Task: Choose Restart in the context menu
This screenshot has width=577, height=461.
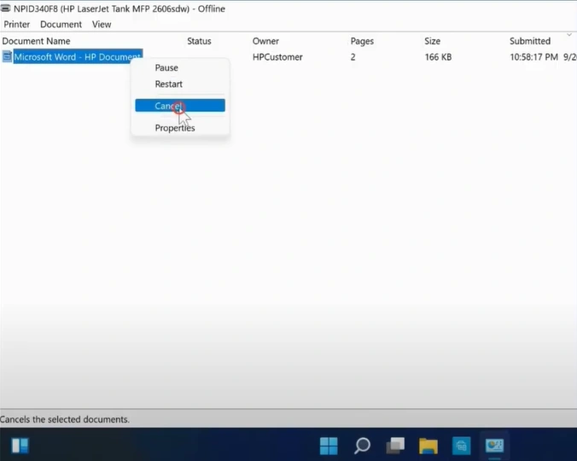Action: 169,85
